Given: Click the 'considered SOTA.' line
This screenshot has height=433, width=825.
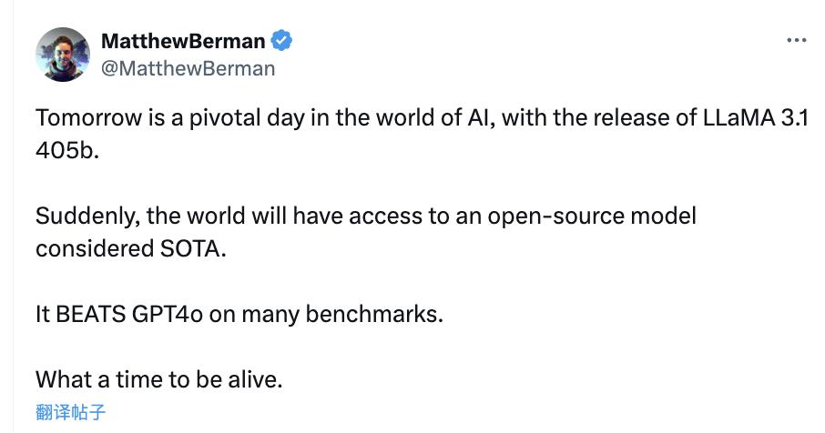Looking at the screenshot, I should [x=131, y=248].
